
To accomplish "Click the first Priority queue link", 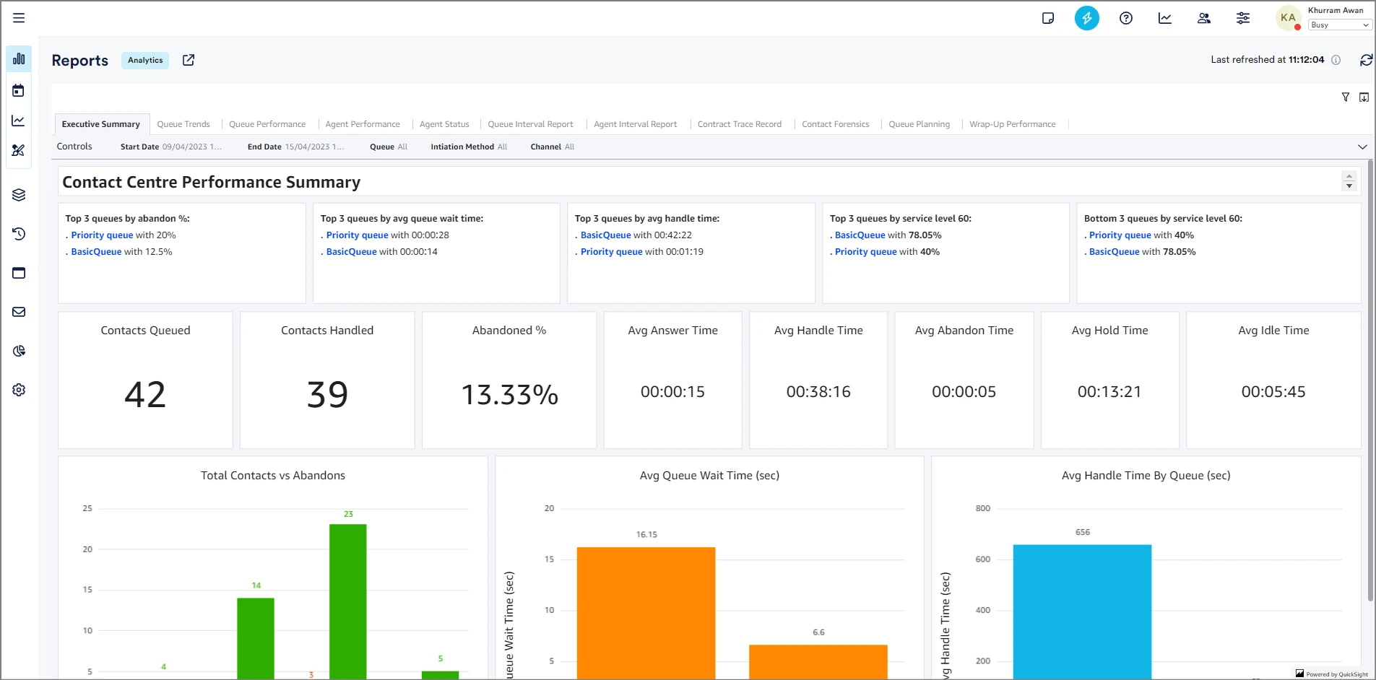I will click(102, 235).
